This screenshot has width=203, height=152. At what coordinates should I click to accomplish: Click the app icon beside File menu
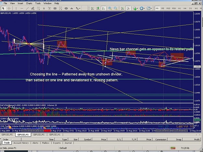click(x=1, y=3)
